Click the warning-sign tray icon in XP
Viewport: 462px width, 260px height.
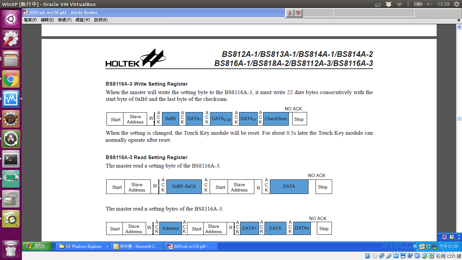tap(435, 246)
